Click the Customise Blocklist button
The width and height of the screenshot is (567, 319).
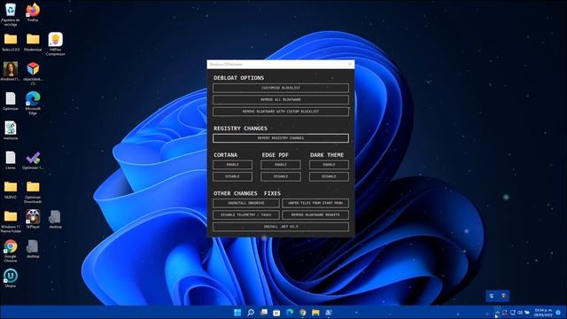pyautogui.click(x=281, y=88)
